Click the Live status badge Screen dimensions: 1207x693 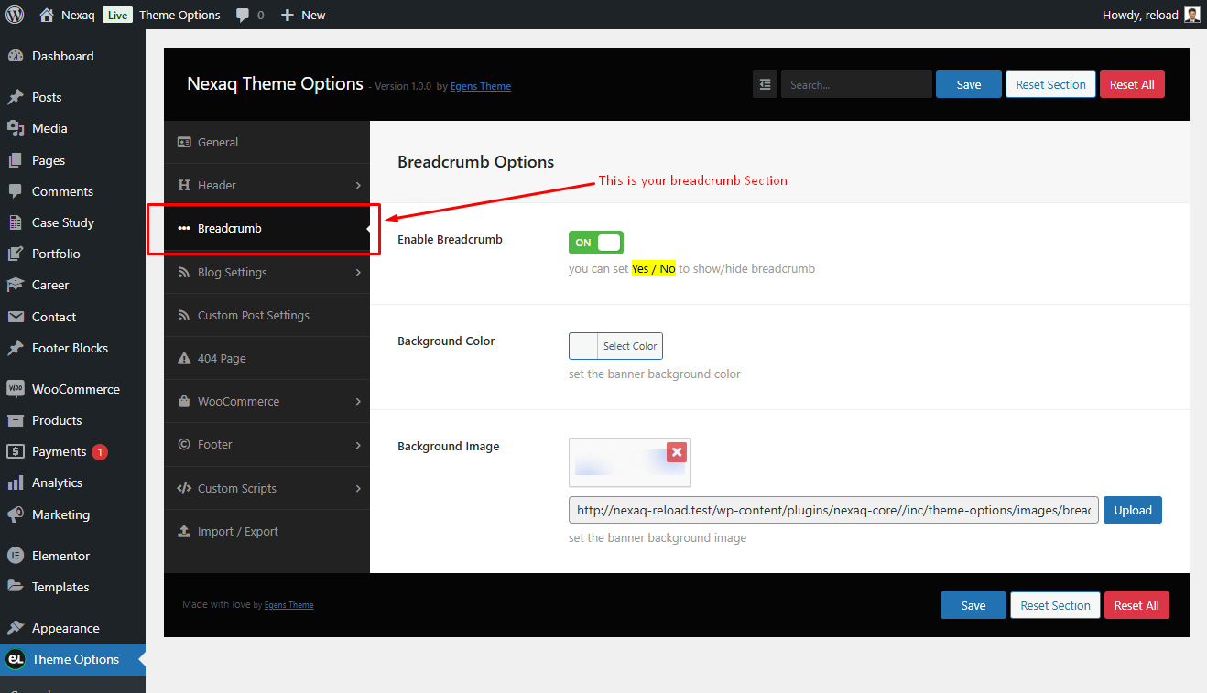click(117, 15)
